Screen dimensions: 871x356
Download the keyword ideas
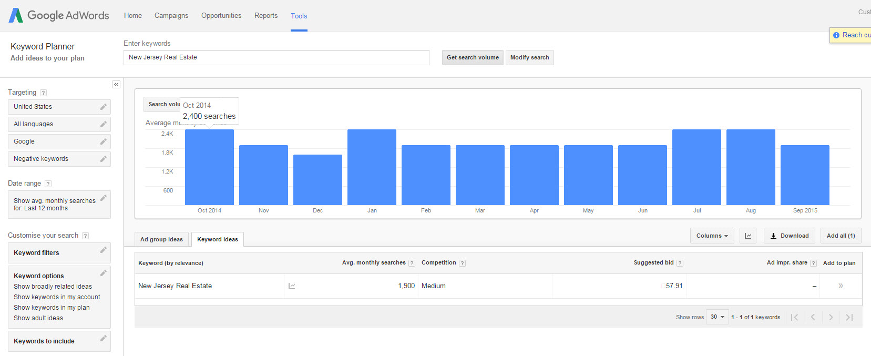790,236
